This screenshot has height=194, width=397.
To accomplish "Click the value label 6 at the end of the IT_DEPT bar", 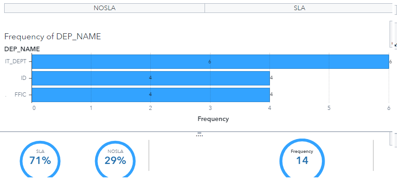I will pos(390,61).
